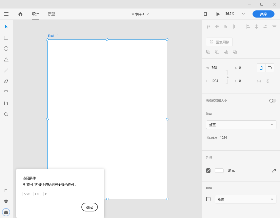Flip horizontally icon
Image resolution: width=280 pixels, height=218 pixels.
(259, 81)
